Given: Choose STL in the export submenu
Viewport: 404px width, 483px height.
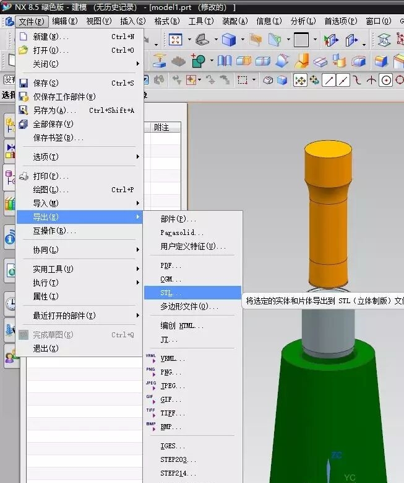Looking at the screenshot, I should pyautogui.click(x=192, y=293).
